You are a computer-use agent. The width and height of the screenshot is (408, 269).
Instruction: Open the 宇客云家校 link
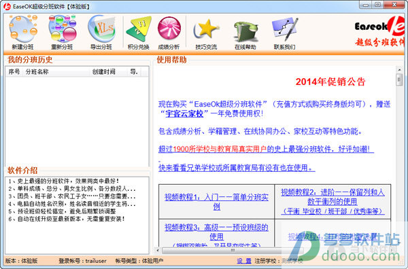pos(184,113)
